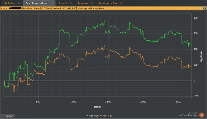Select the Cash Results Graph tab
This screenshot has height=119, width=207.
37,3
